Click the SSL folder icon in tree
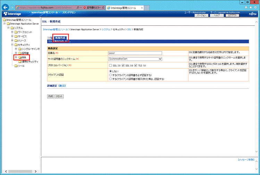The height and width of the screenshot is (175, 260). click(20, 57)
